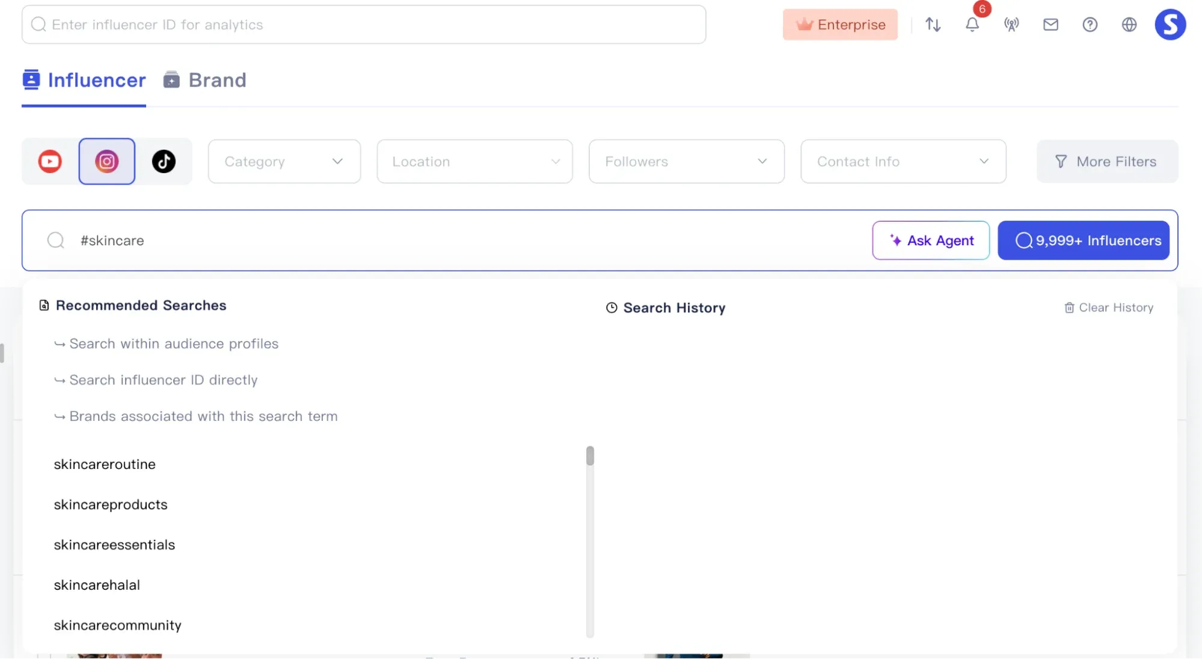Viewport: 1202px width, 659px height.
Task: Click the Ask Agent button
Action: coord(931,241)
